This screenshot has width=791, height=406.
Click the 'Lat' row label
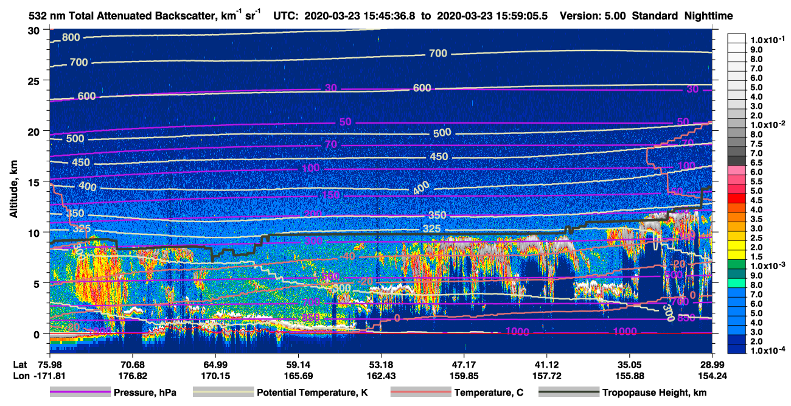click(x=19, y=365)
